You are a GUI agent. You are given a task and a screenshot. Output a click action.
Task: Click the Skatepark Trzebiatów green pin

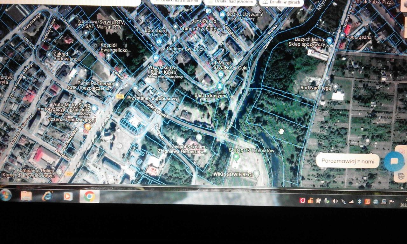[x=236, y=157]
